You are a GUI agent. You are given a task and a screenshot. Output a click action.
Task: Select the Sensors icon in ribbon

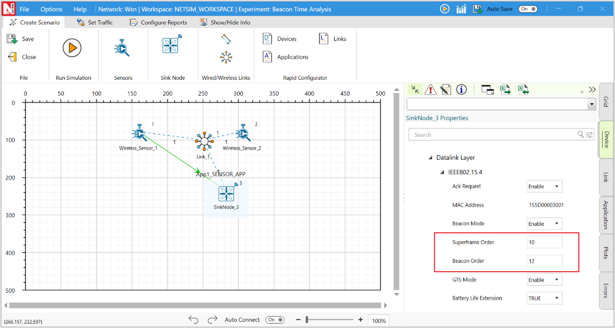pos(122,48)
